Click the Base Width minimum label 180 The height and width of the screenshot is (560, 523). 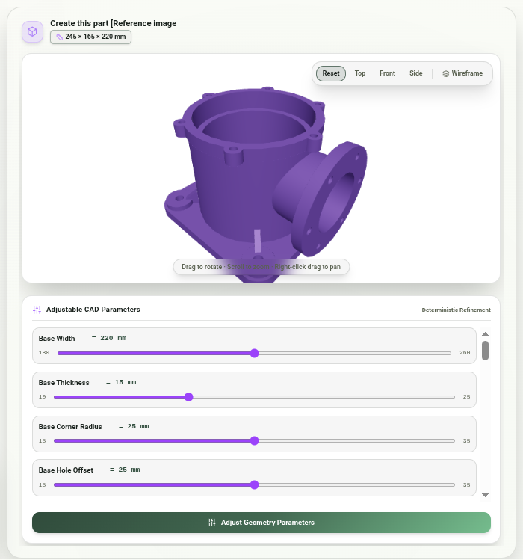click(44, 353)
